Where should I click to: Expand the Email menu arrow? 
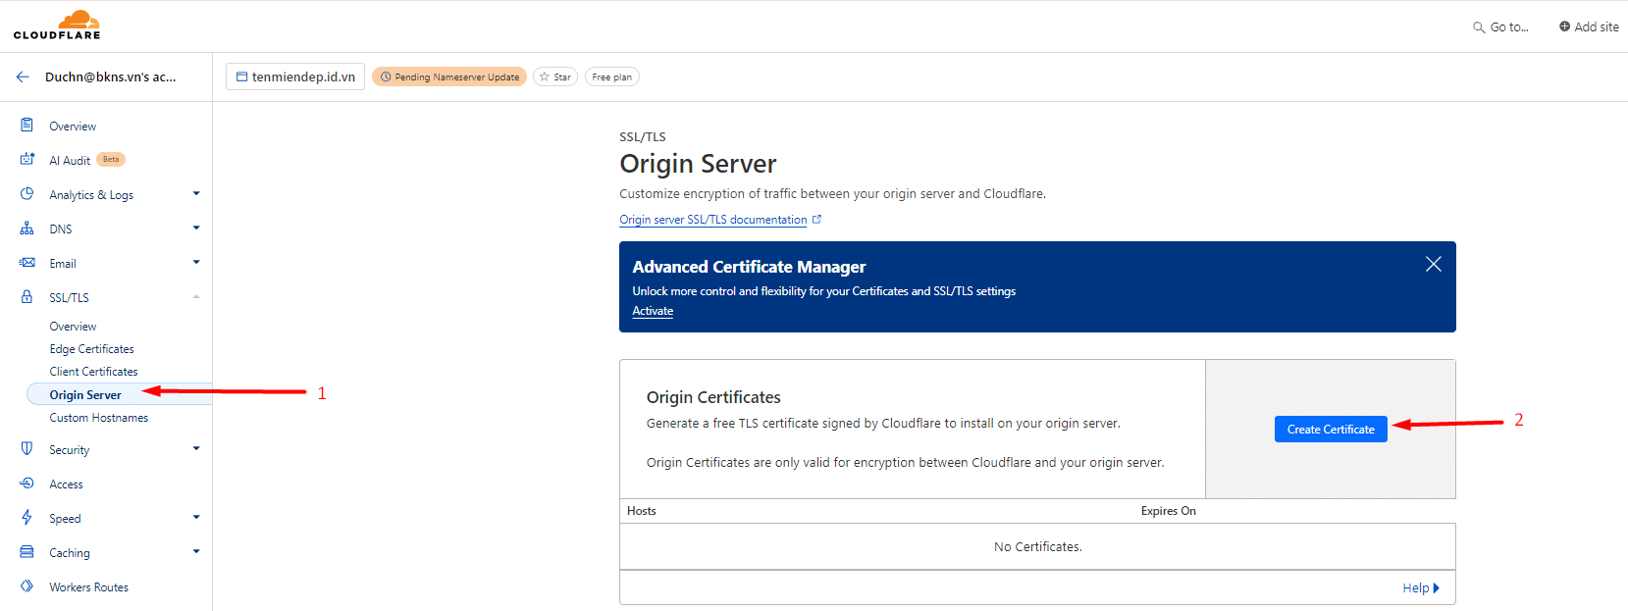coord(196,262)
